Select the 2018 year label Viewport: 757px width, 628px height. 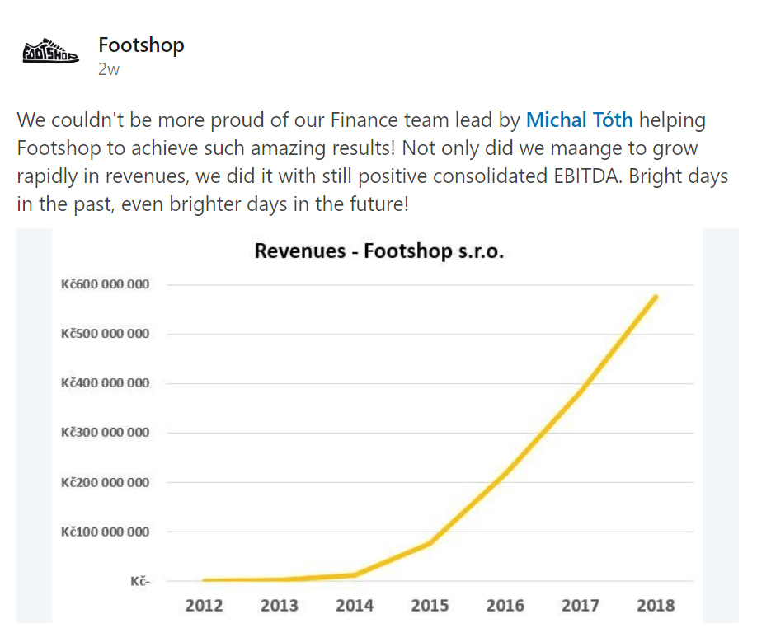(656, 606)
